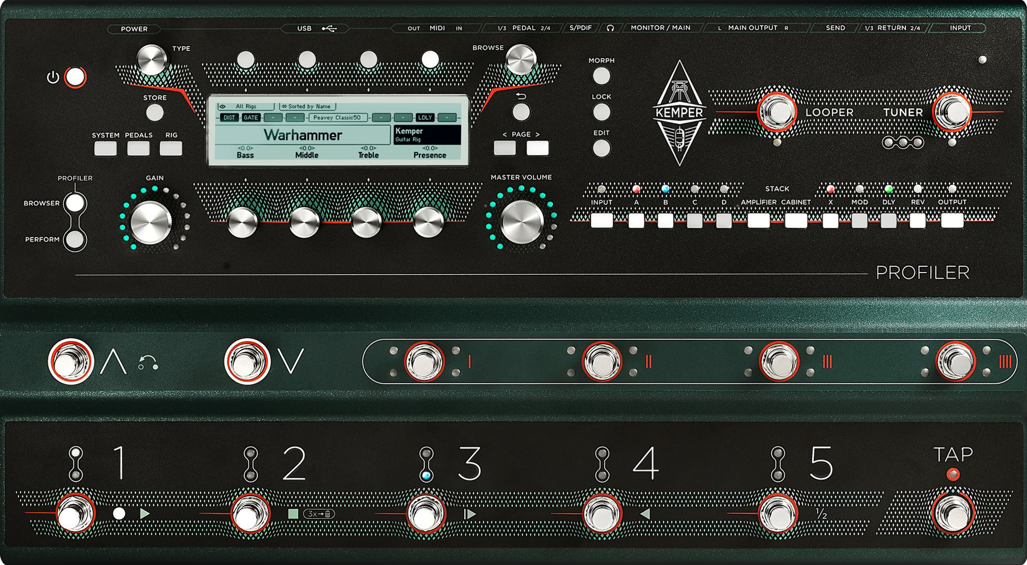Go to next page with PAGE > button
1027x565 pixels.
click(537, 148)
